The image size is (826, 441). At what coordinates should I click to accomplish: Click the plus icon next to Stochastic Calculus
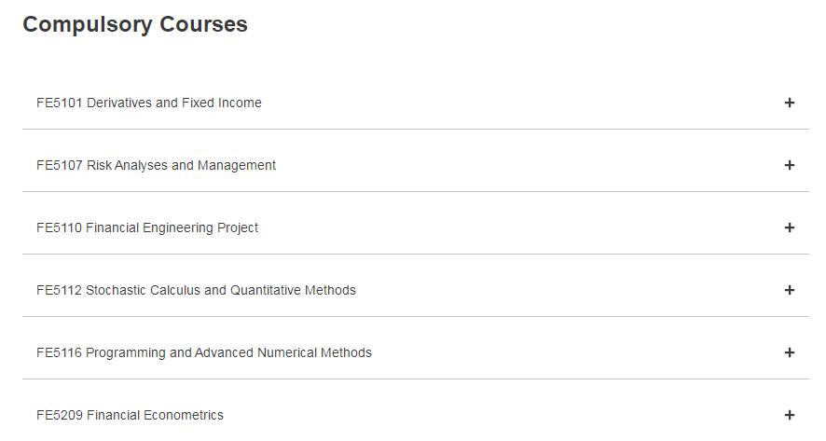coord(789,290)
